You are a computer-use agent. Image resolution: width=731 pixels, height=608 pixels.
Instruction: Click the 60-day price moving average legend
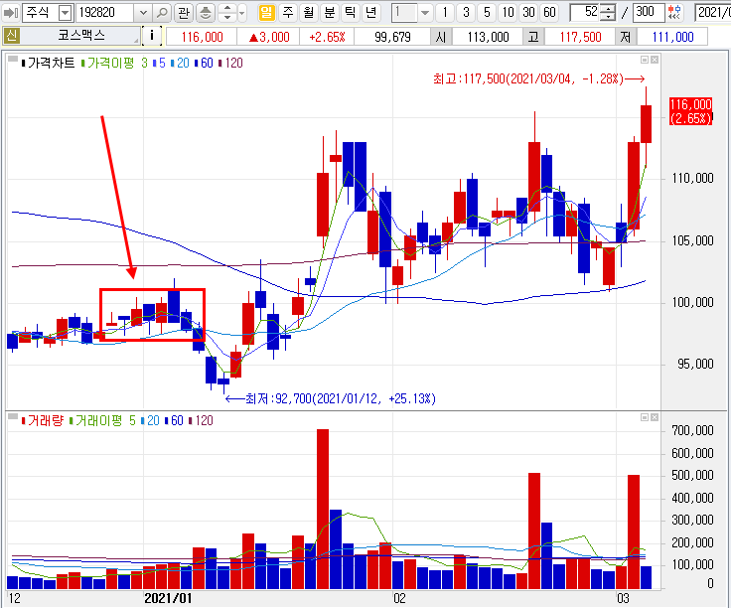pyautogui.click(x=204, y=63)
